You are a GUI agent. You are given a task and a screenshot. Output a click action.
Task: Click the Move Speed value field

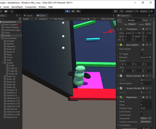click(x=146, y=83)
